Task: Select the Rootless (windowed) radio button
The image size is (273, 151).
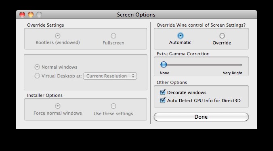Action: [58, 36]
